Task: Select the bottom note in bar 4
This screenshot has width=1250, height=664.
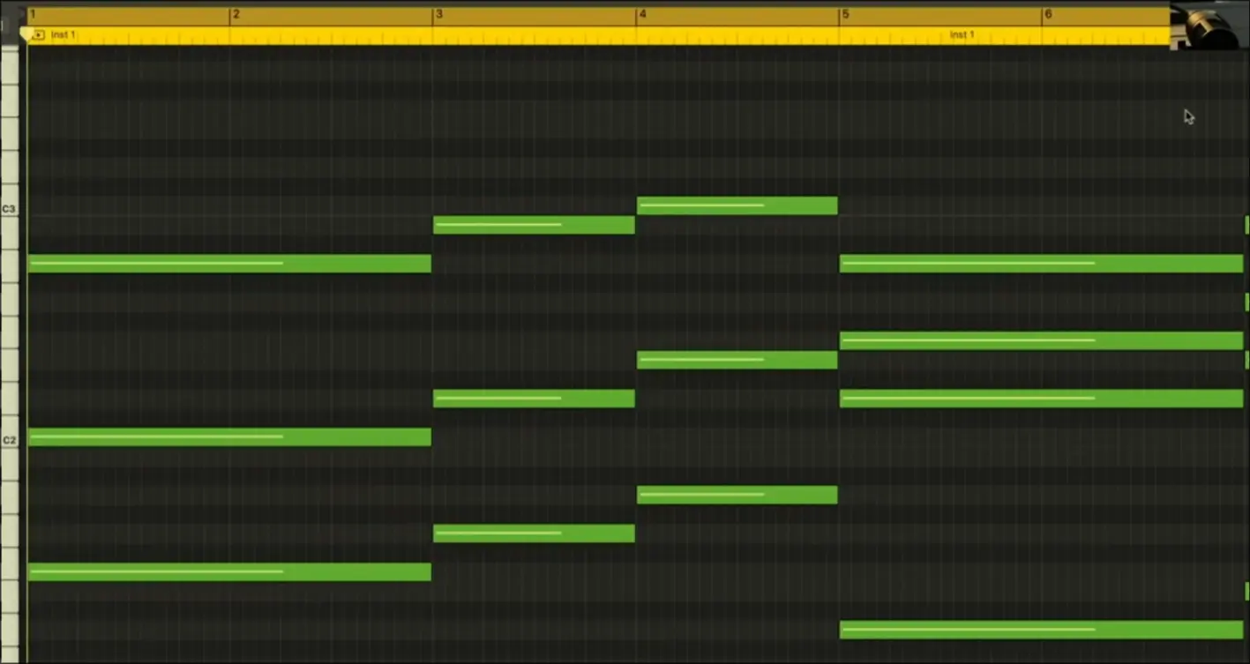Action: [737, 495]
